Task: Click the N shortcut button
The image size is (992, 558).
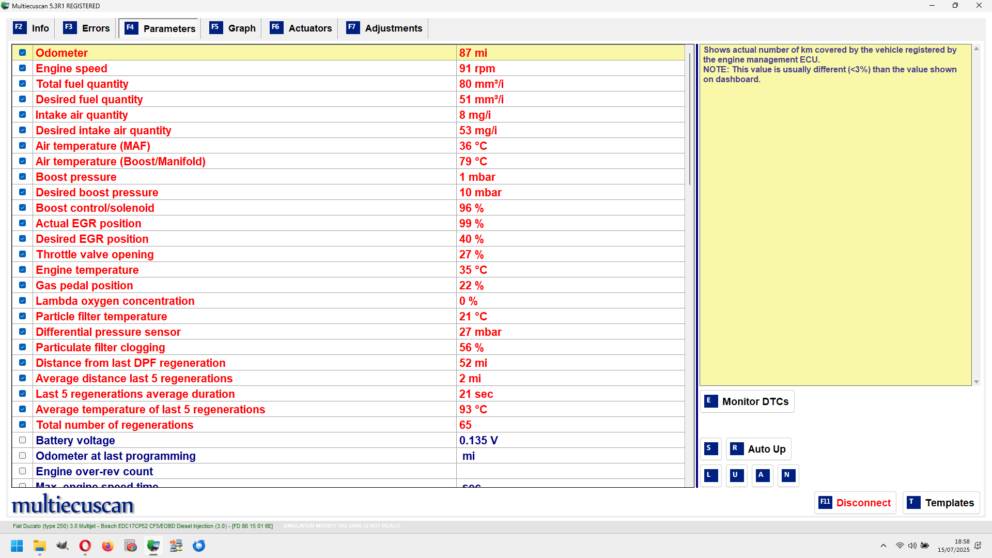Action: (788, 475)
